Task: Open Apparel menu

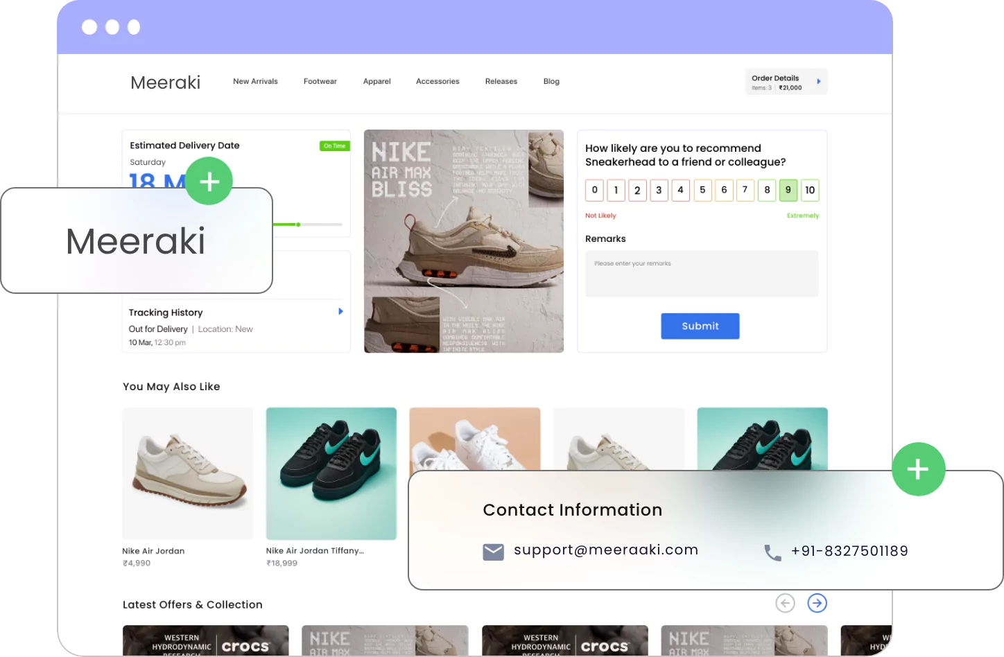Action: click(377, 81)
